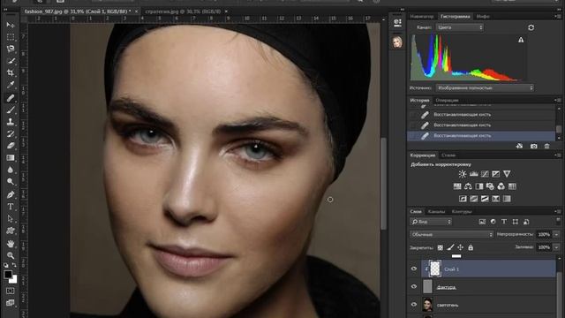
Task: Open the Непрозрачность slider arrow
Action: click(x=556, y=235)
